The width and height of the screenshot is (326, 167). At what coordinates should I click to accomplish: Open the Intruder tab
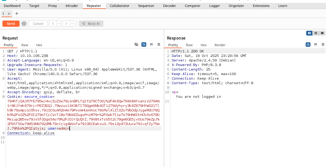point(72,6)
